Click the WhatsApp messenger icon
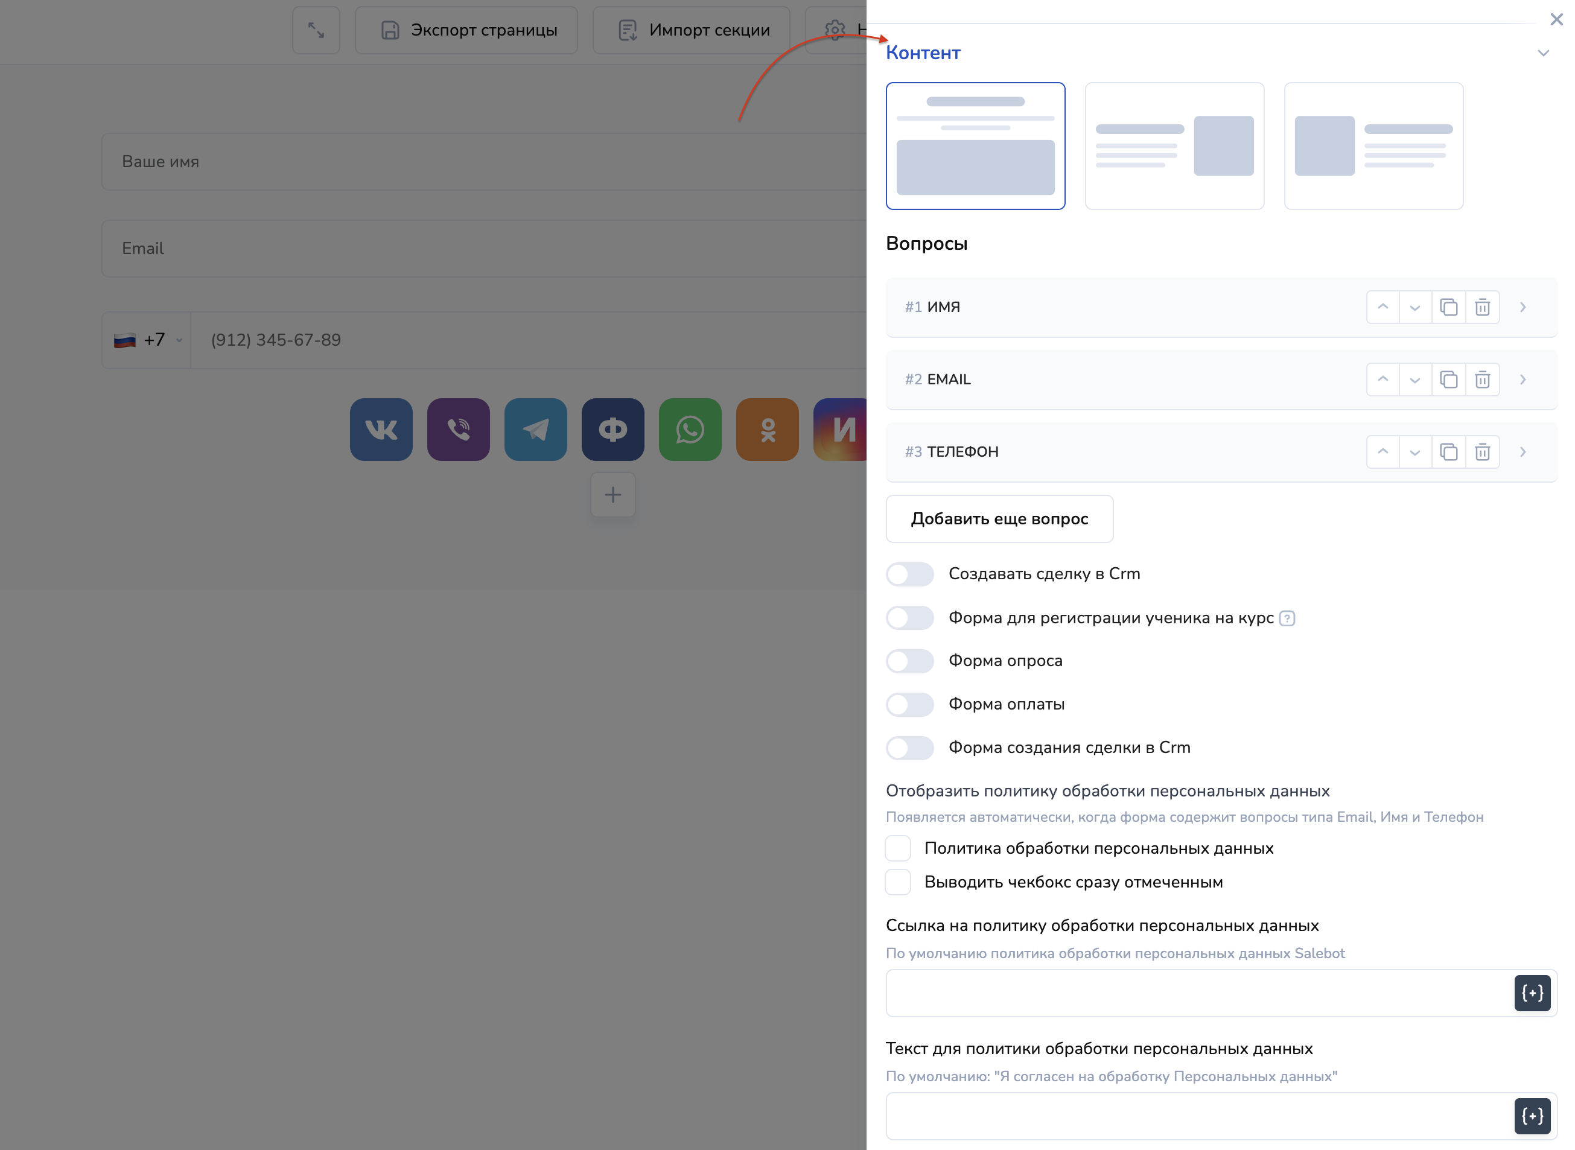 689,430
